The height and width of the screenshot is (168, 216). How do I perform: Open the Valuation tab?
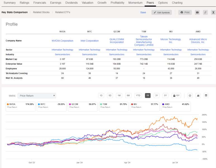tap(87, 3)
